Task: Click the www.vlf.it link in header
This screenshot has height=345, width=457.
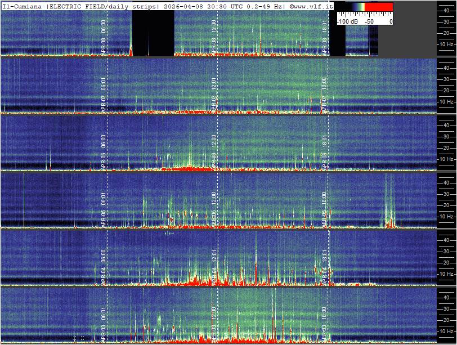Action: (x=311, y=6)
